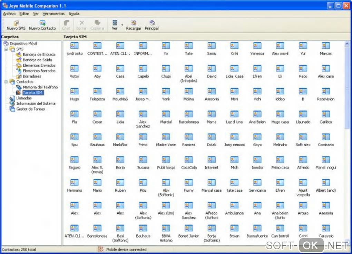The image size is (352, 254).
Task: Click the contact list scrollbar up arrow
Action: click(x=347, y=44)
